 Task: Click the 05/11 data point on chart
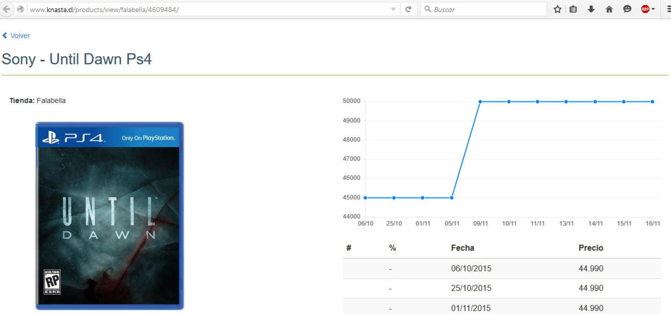coord(451,198)
